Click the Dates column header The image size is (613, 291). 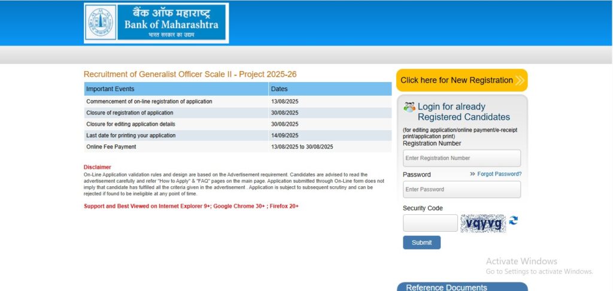coord(280,89)
